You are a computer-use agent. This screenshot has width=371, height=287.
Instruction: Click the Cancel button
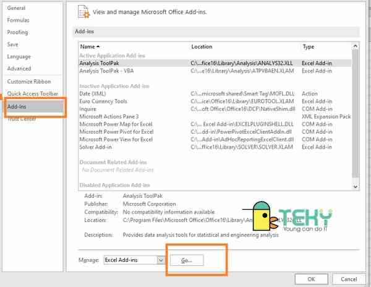pos(349,279)
